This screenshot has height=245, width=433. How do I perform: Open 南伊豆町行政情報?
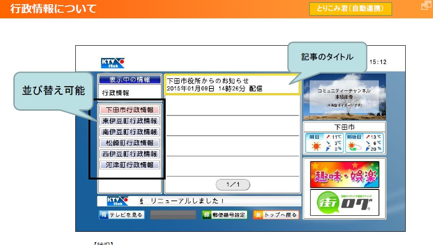(130, 132)
